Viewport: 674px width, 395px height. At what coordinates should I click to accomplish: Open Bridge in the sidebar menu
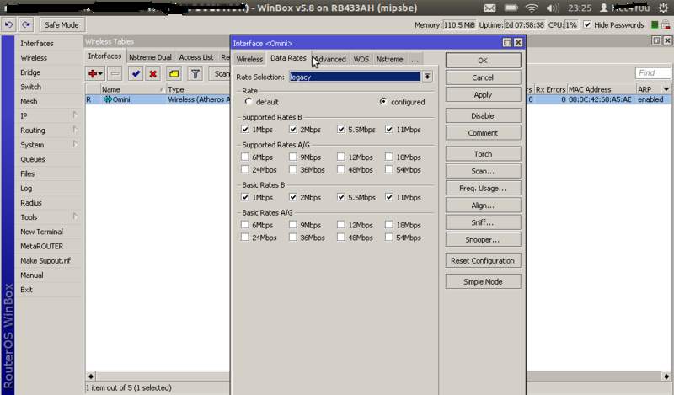[x=30, y=72]
